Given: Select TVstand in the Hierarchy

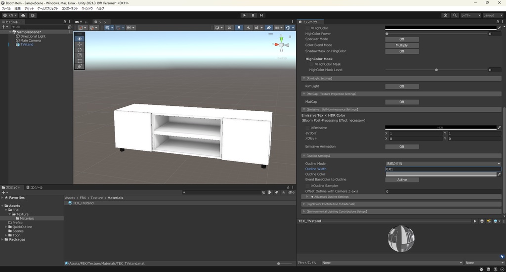Looking at the screenshot, I should 27,45.
